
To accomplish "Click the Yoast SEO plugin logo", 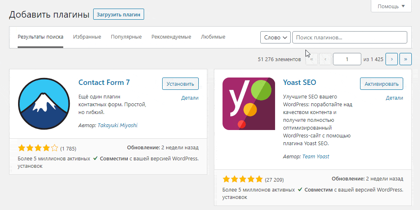I will tap(248, 104).
